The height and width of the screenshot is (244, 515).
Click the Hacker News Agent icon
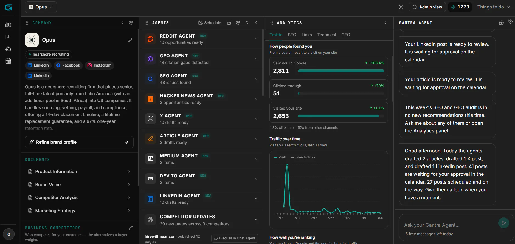[150, 99]
